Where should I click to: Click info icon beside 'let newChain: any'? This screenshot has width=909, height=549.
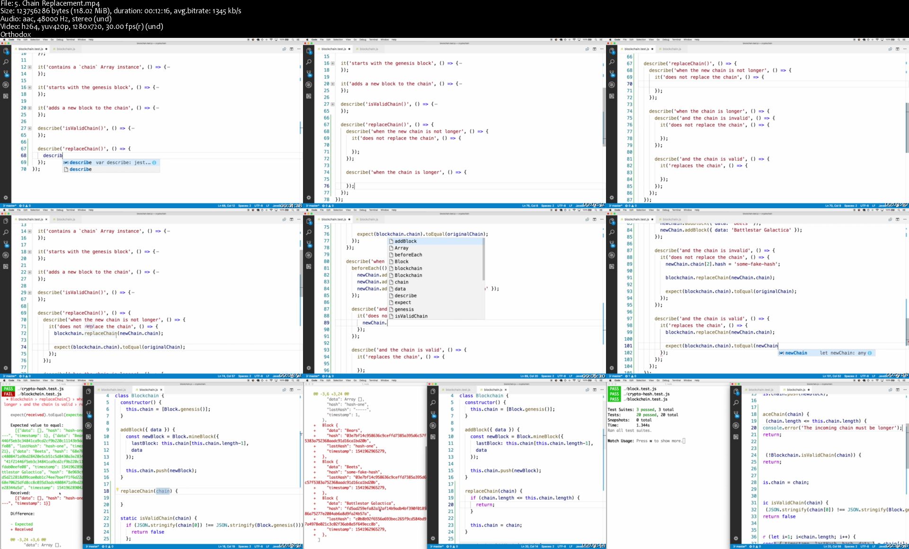point(870,353)
